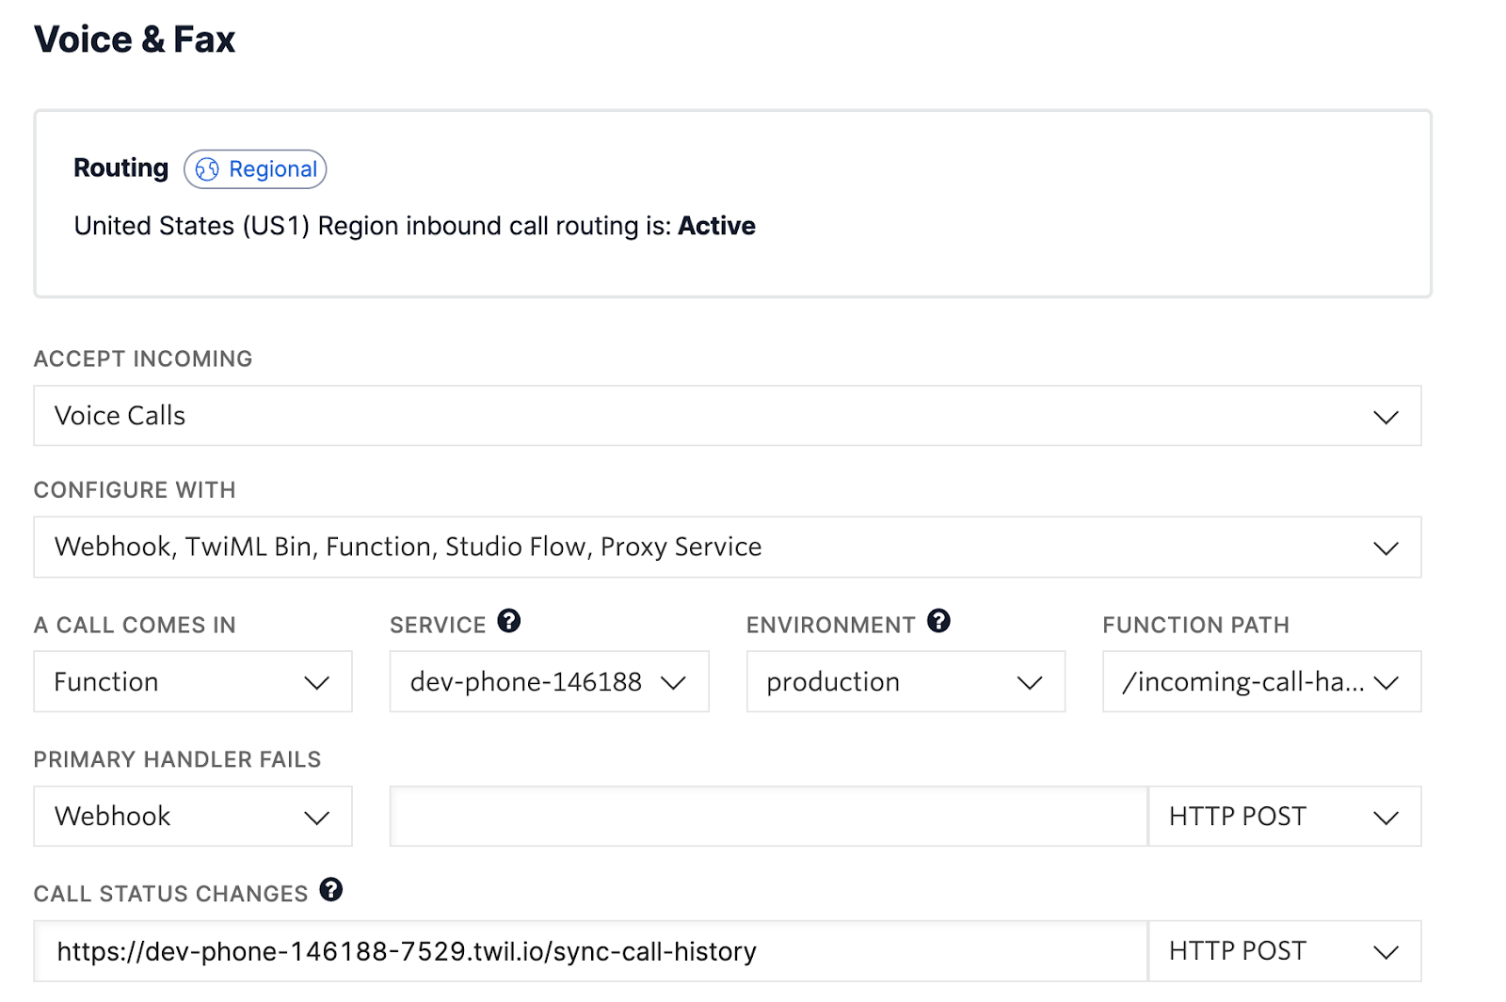The image size is (1506, 1002).
Task: Open the Configure With dropdown
Action: 728,547
